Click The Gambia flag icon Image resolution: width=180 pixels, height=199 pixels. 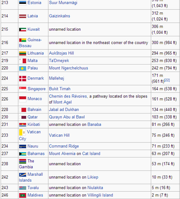(x=22, y=161)
